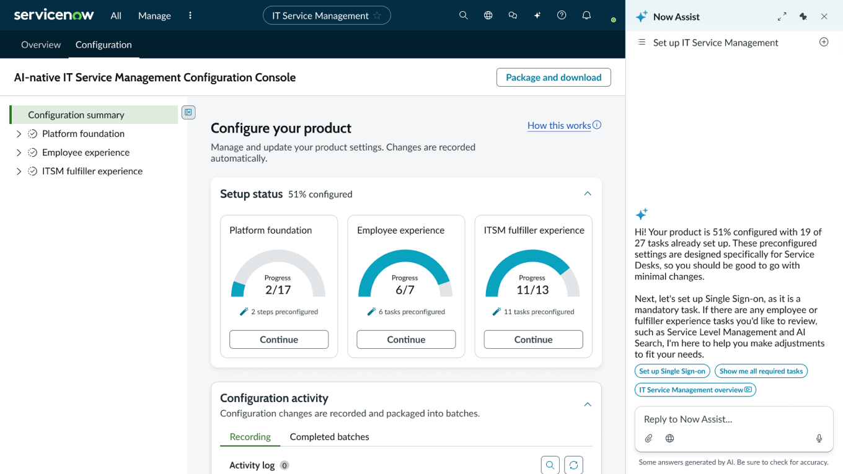Select Employee experience tree label
The width and height of the screenshot is (843, 474).
(86, 152)
